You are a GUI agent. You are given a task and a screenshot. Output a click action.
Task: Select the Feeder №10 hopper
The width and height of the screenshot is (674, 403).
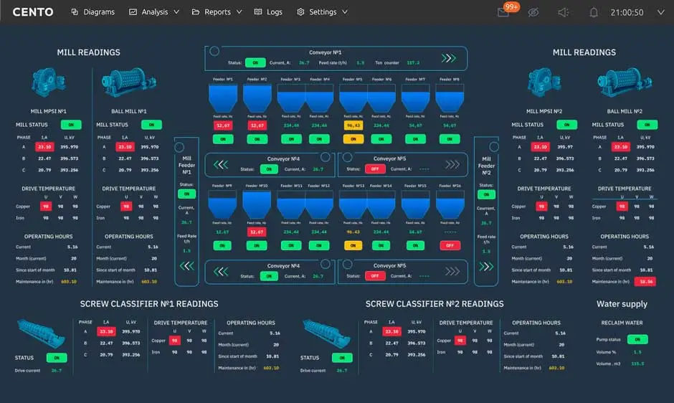tap(257, 204)
